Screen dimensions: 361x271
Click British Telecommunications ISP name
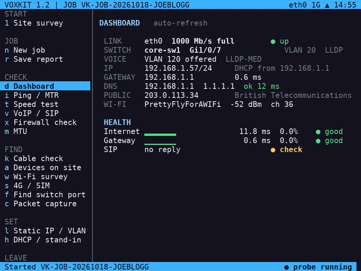click(293, 95)
